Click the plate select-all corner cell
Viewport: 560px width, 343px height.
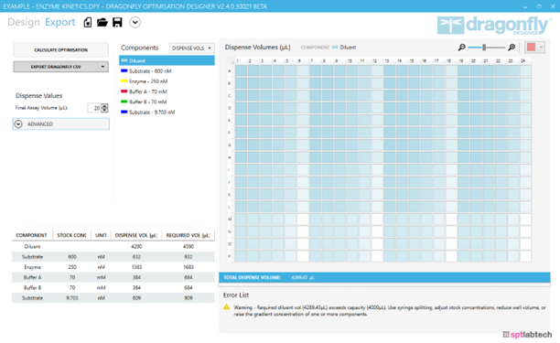231,61
